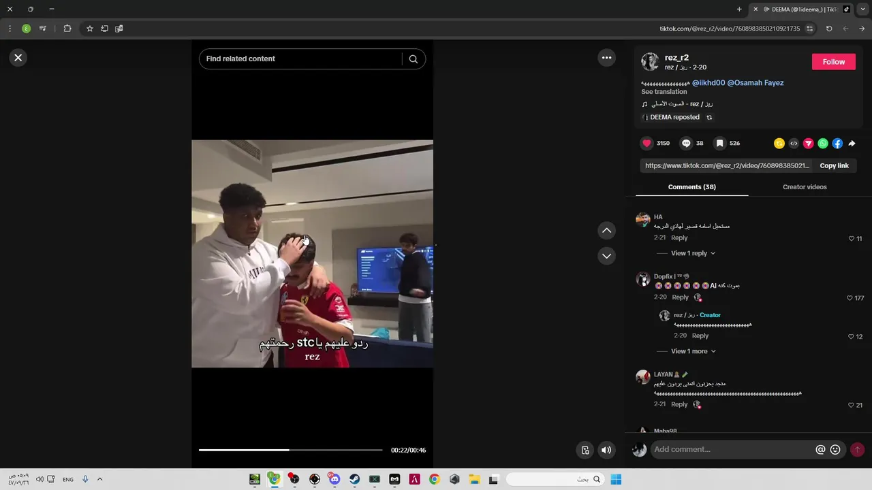
Task: Like the creator's reply with 12 likes
Action: point(851,337)
